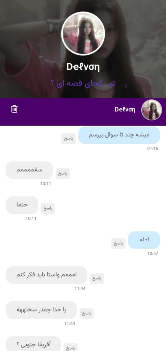Screen dimensions: 166x351
Task: Reply to the 'میشه چند تا سوال بپرسم' message
Action: [69, 139]
